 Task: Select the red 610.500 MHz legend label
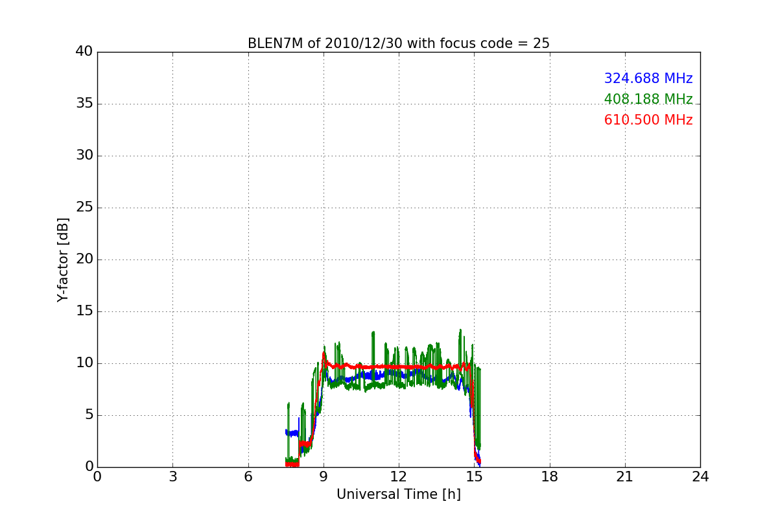pos(648,120)
